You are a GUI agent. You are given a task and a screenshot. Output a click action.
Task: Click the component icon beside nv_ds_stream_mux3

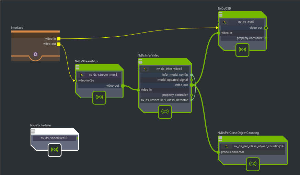81,74
